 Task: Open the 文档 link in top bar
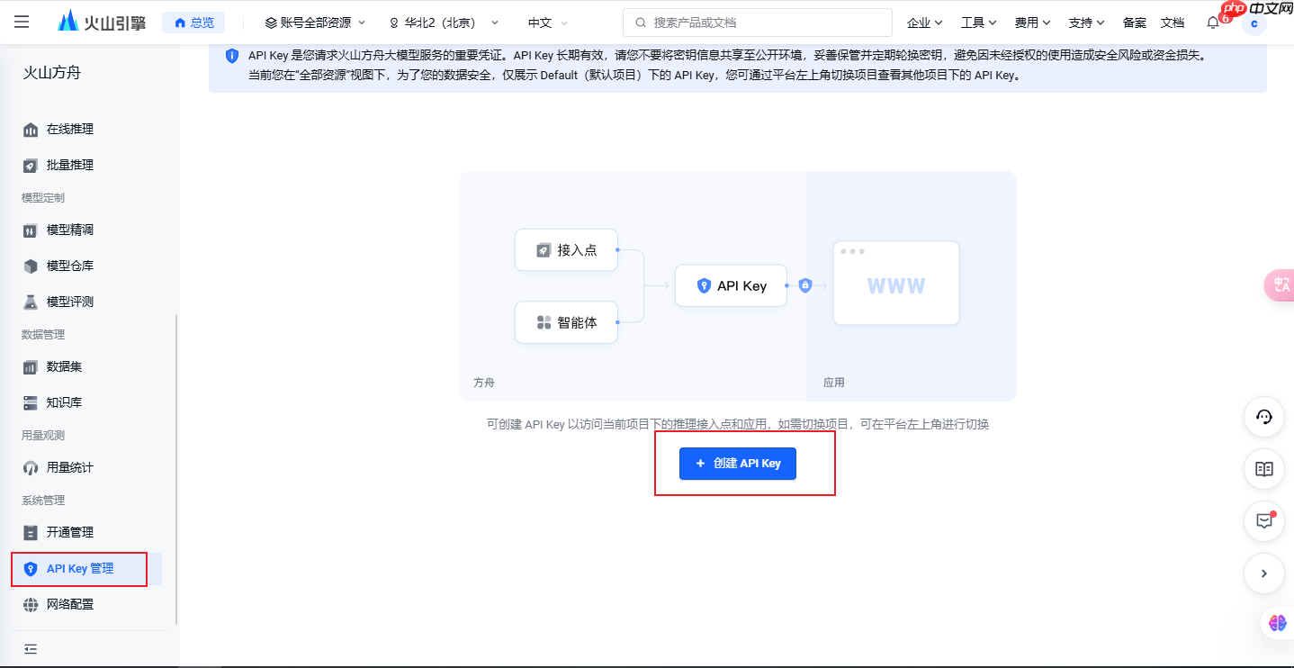[1173, 22]
